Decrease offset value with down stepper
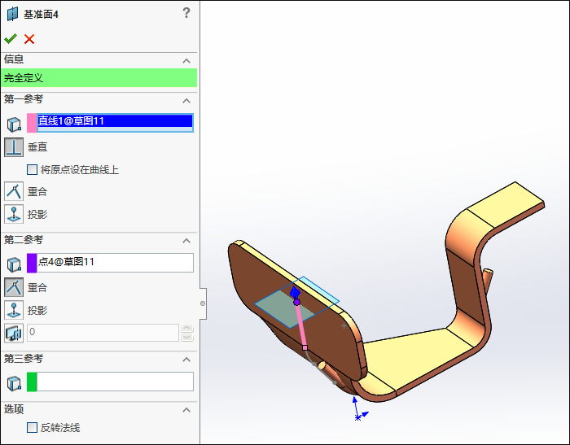 coord(186,337)
